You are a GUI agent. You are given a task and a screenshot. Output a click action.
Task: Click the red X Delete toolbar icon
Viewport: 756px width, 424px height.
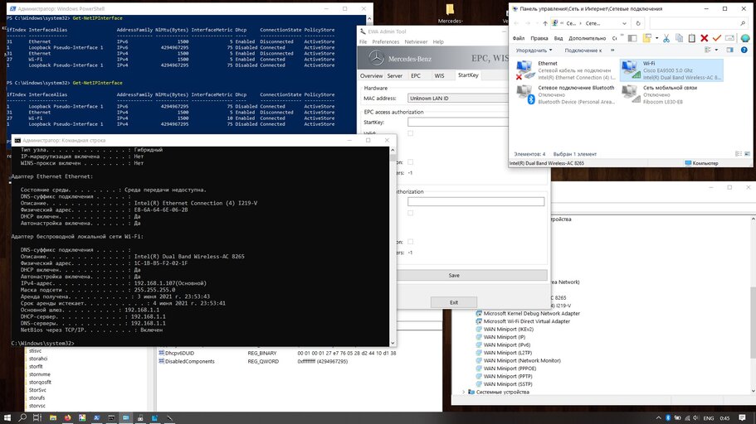coord(705,38)
